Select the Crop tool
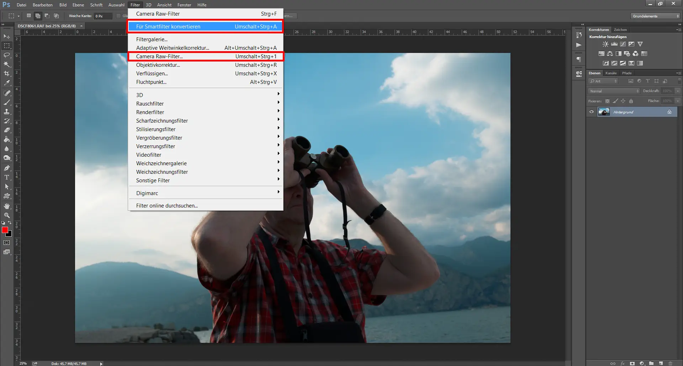This screenshot has width=683, height=366. (x=6, y=74)
